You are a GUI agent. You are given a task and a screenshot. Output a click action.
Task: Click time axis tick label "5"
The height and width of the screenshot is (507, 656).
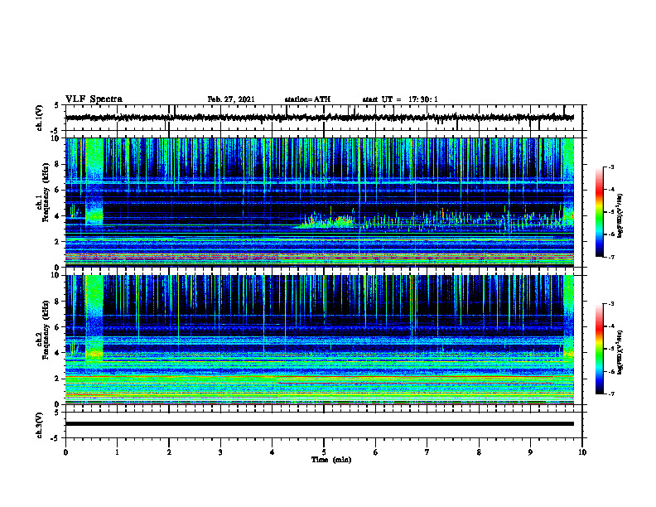(324, 452)
